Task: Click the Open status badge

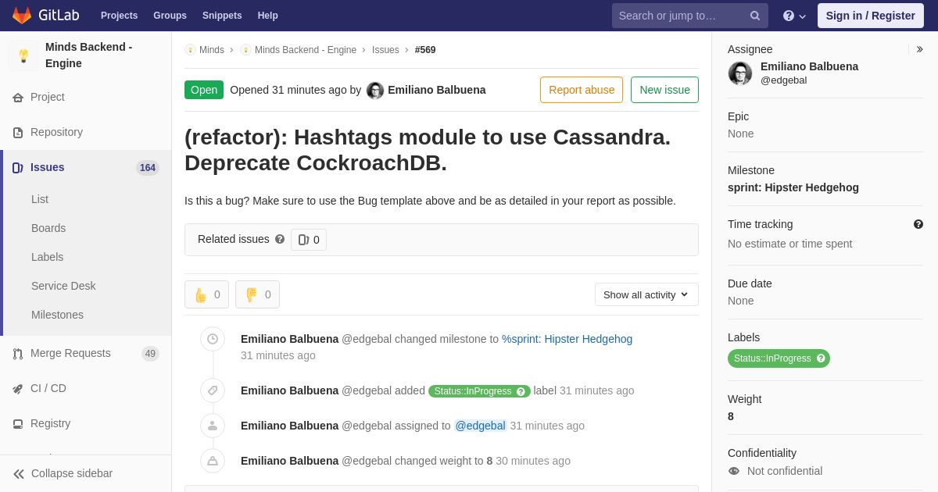Action: pyautogui.click(x=204, y=90)
